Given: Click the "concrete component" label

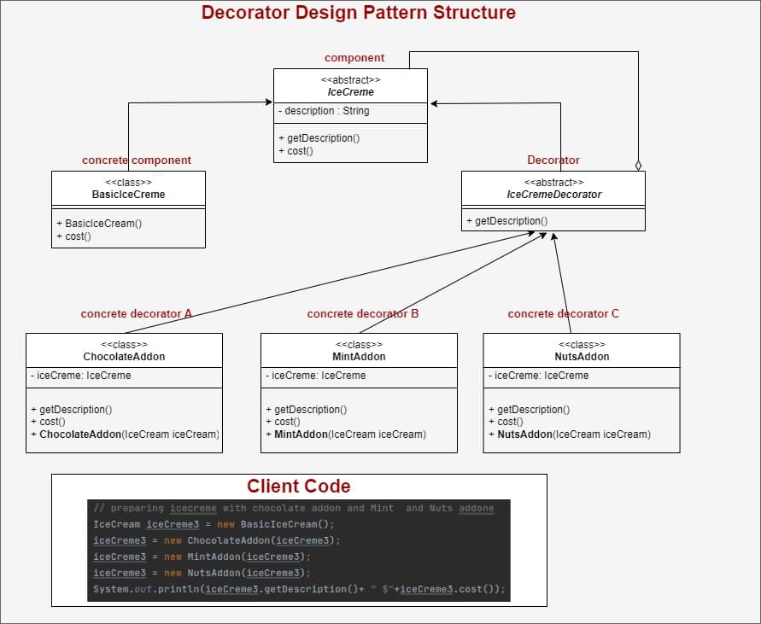Looking at the screenshot, I should [136, 160].
